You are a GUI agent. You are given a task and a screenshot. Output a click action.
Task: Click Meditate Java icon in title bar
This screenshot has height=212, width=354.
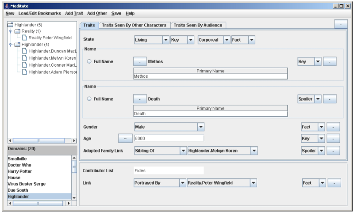coord(7,6)
